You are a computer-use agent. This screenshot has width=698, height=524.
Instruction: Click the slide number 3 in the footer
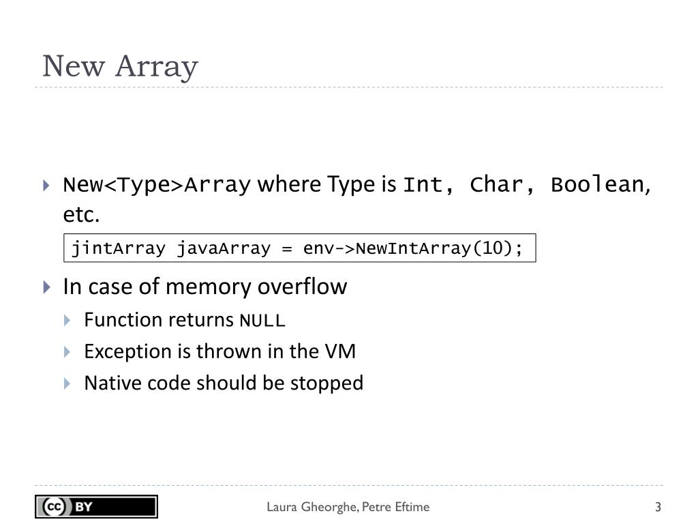(658, 507)
